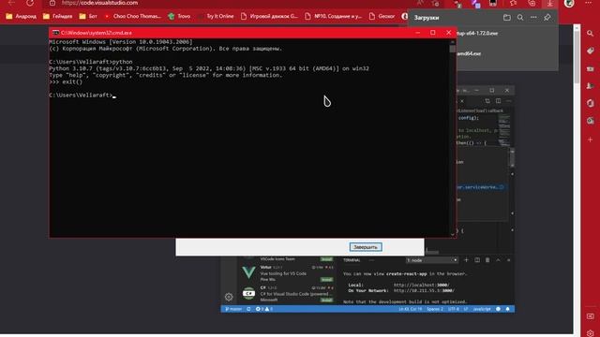
Task: Kill terminal with the trash icon
Action: coord(487,260)
